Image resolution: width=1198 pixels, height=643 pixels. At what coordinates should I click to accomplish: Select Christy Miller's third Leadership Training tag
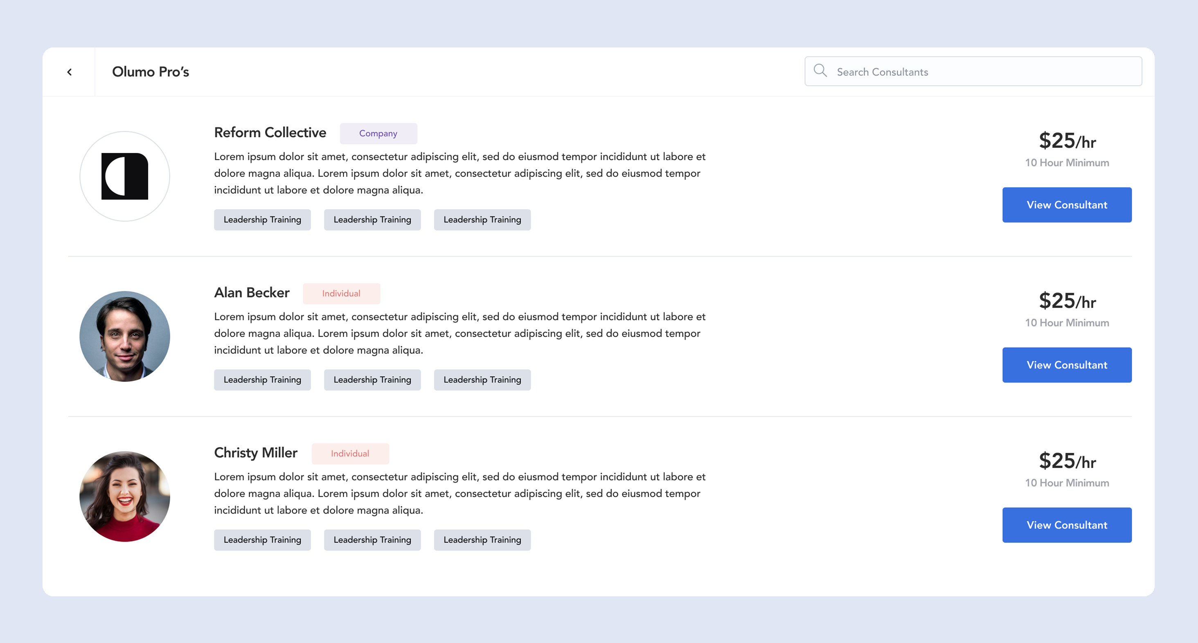click(x=482, y=540)
